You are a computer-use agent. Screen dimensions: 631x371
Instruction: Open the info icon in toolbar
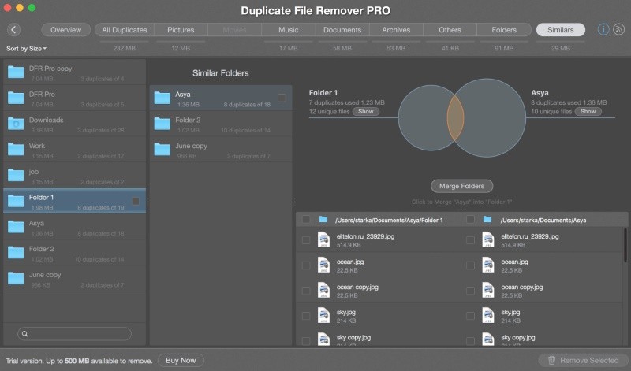pos(603,29)
